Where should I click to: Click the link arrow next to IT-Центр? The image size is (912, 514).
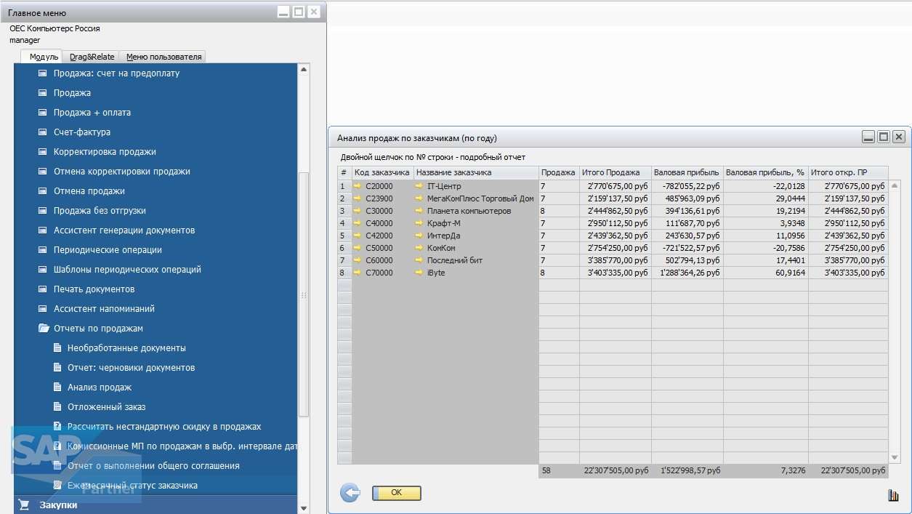point(419,186)
